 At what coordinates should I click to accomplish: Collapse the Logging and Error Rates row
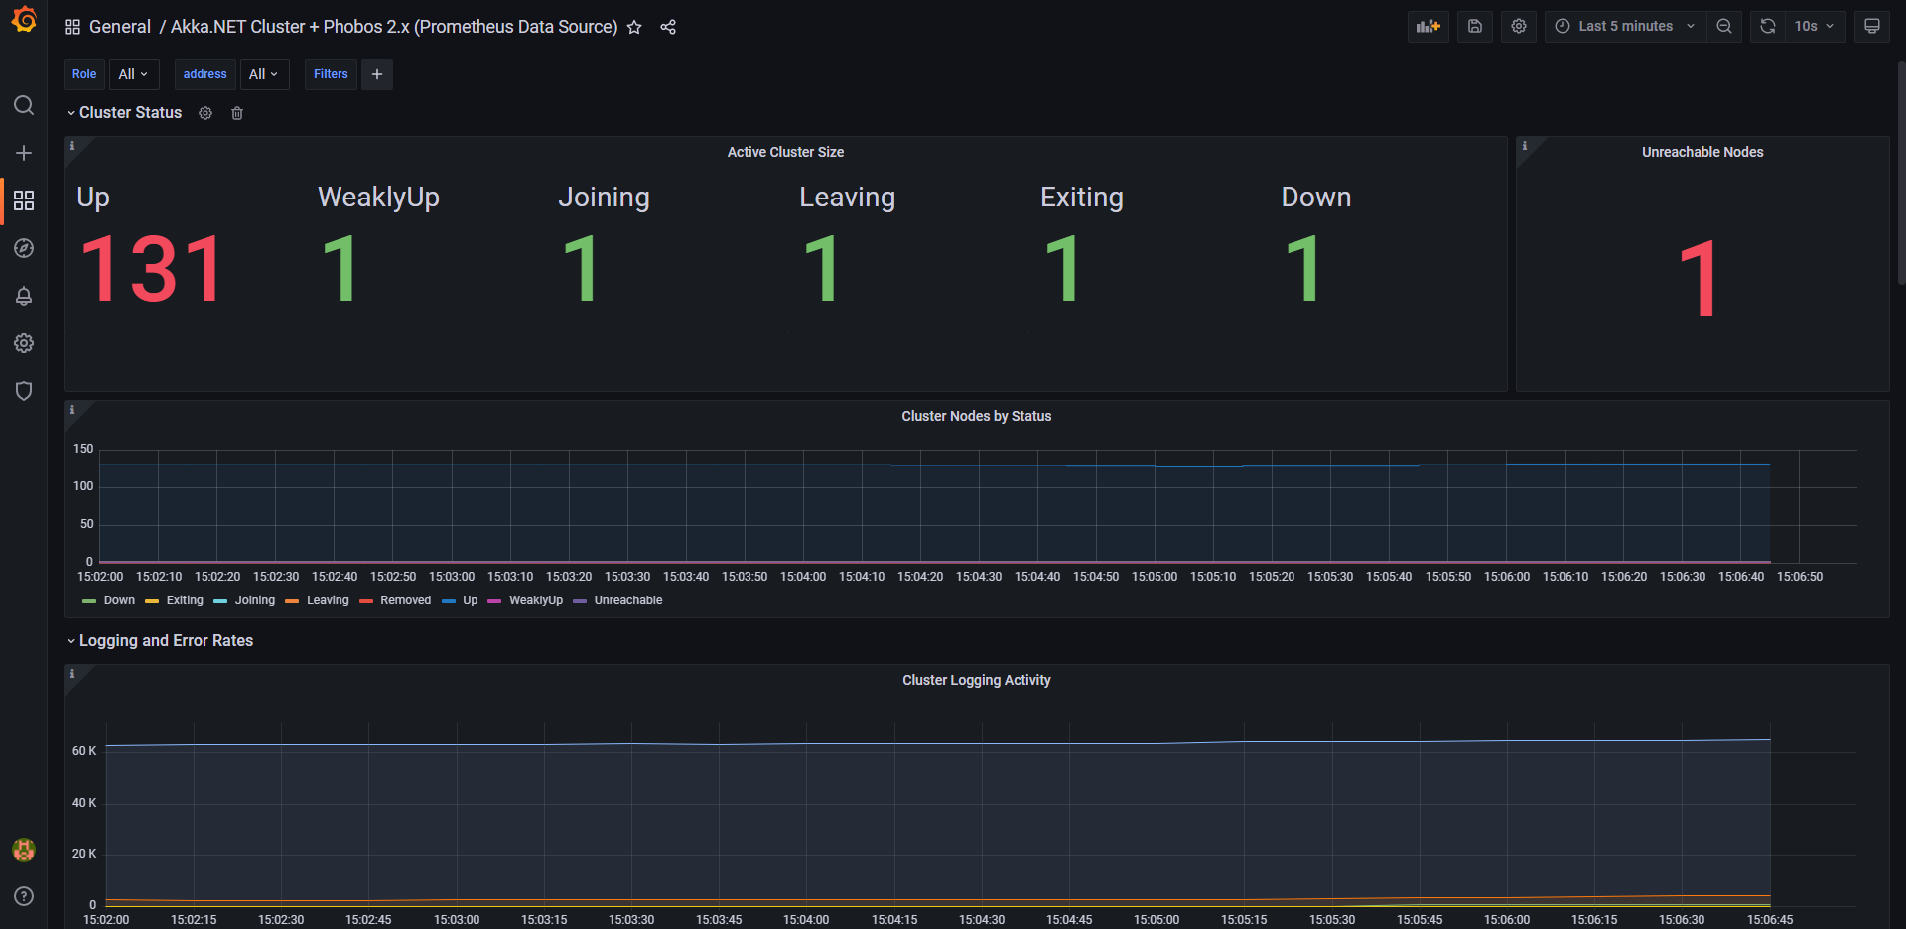tap(160, 641)
